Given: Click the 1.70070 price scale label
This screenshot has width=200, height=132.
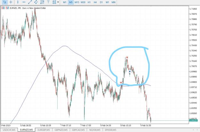Looking at the screenshot, I should pos(193,66).
